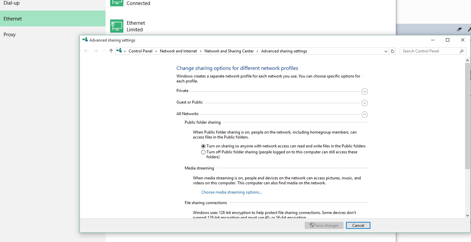Click the Cancel button

358,226
